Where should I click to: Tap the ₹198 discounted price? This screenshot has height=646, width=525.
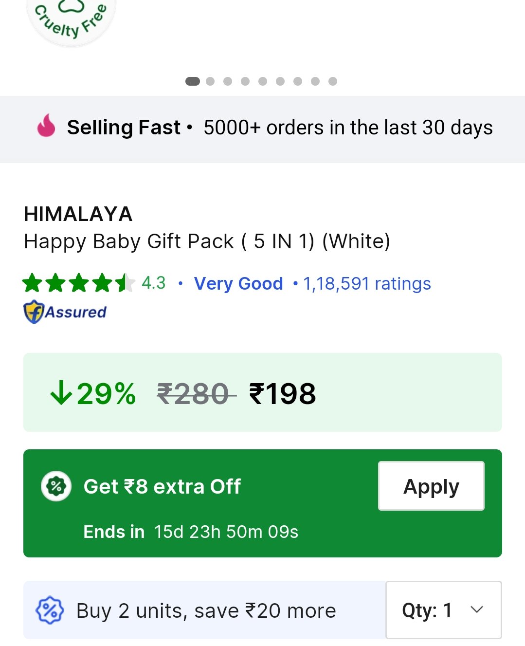(x=282, y=393)
